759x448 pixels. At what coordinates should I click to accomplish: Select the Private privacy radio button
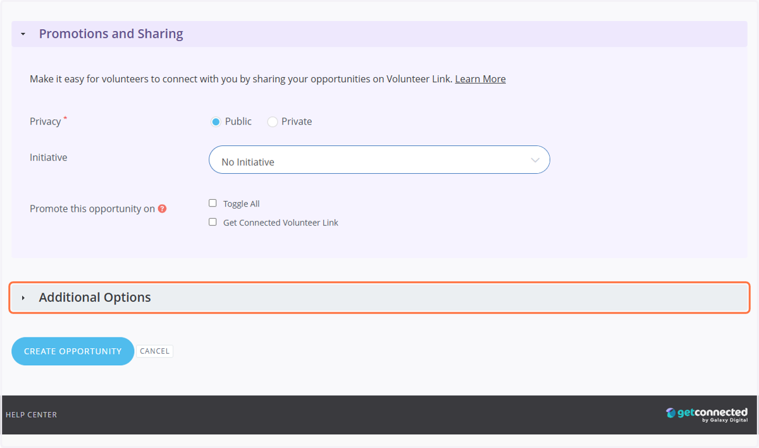tap(272, 122)
